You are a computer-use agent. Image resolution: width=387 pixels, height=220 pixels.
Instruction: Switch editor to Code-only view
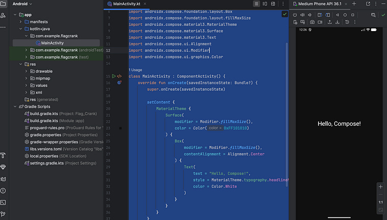pos(256,4)
